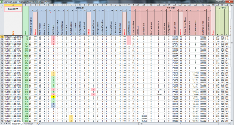Click the RPM header cell
This screenshot has height=125, width=234.
[26, 21]
